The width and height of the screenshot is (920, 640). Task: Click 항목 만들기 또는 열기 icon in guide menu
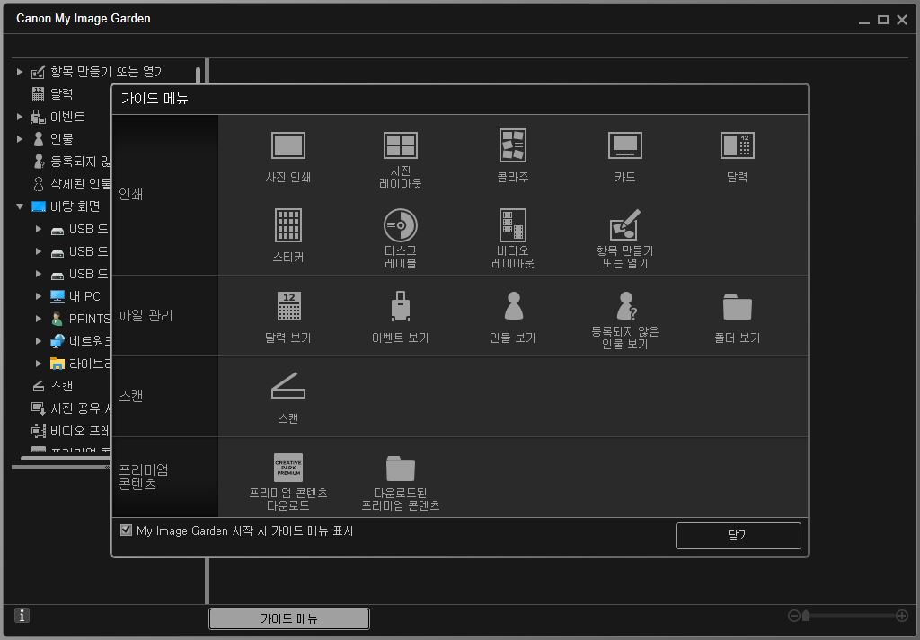[625, 225]
